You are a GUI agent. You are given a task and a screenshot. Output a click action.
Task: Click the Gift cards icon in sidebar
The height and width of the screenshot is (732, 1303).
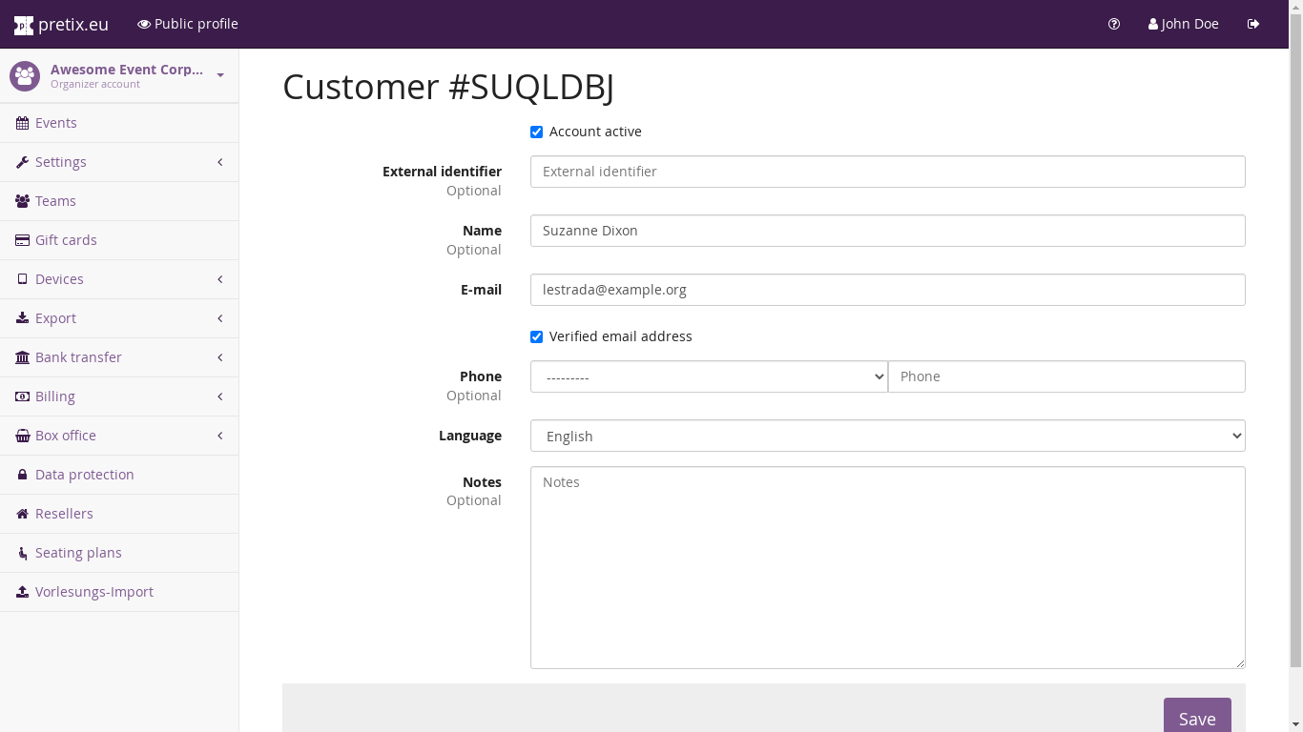point(22,240)
